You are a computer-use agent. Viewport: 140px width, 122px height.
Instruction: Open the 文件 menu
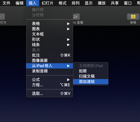coord(6,3)
